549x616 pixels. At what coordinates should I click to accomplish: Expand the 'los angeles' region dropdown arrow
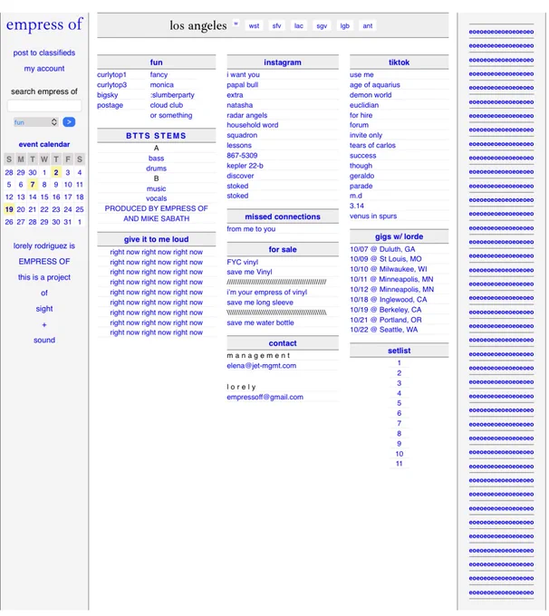coord(236,24)
